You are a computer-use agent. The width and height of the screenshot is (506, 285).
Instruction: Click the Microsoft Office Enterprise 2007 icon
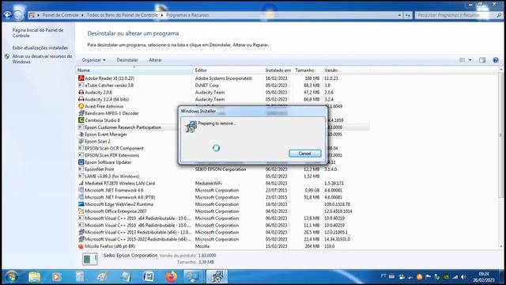pyautogui.click(x=81, y=211)
